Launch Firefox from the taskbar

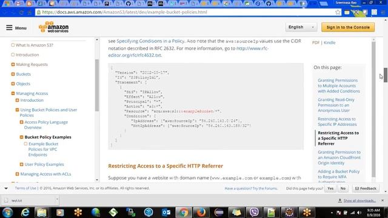tap(201, 213)
